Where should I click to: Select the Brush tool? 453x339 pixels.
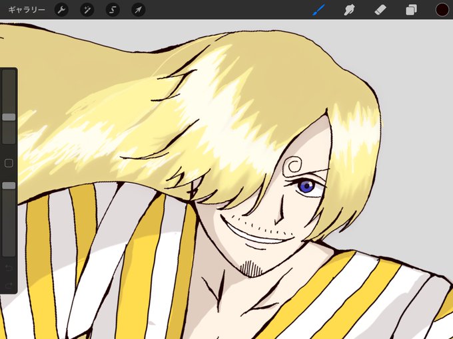click(x=319, y=10)
